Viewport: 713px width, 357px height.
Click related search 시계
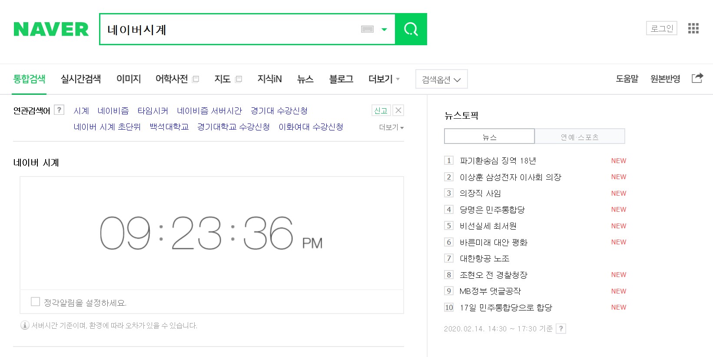pos(81,111)
